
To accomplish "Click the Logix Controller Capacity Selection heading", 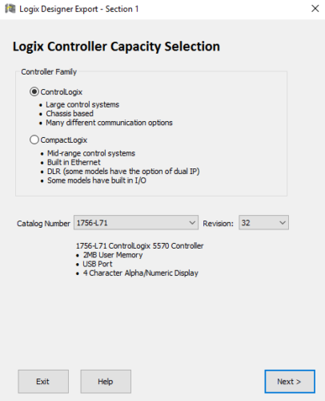I will (116, 47).
